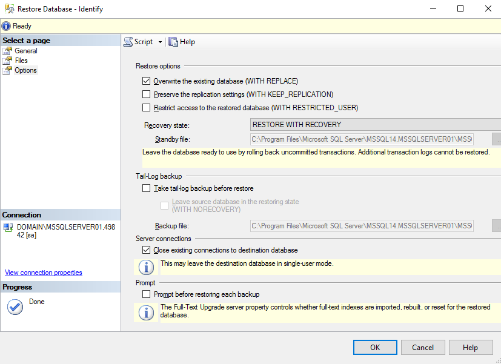501x364 pixels.
Task: Click OK to start the restore
Action: tap(375, 348)
